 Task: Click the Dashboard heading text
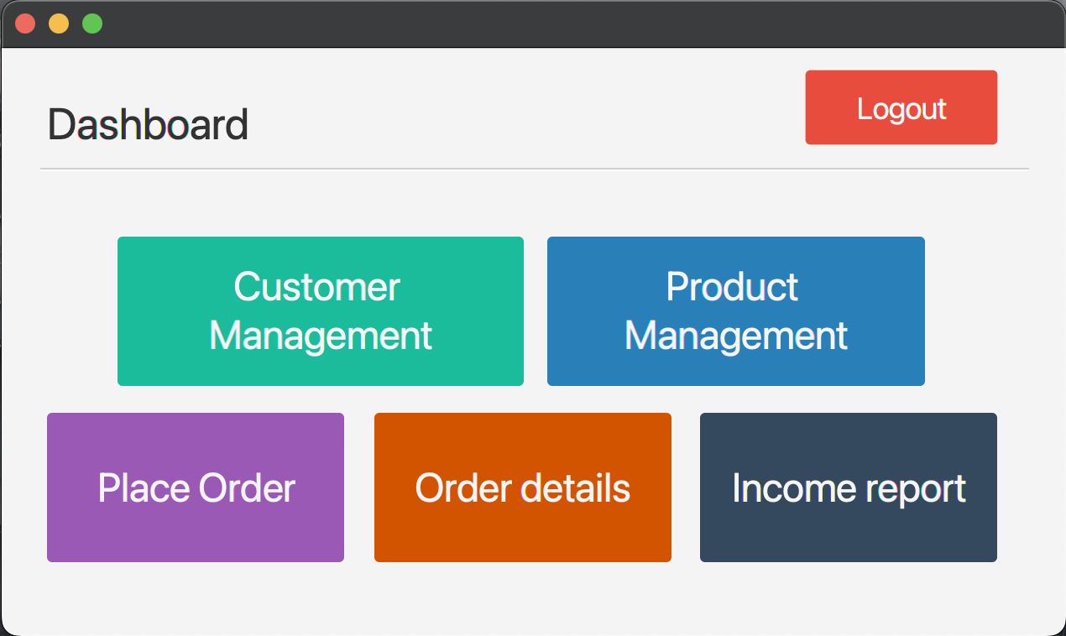[x=148, y=125]
